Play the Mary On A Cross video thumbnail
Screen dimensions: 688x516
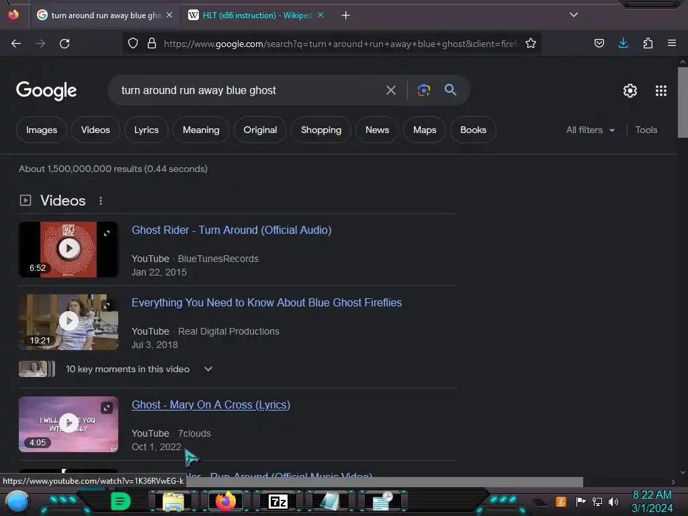pyautogui.click(x=69, y=424)
